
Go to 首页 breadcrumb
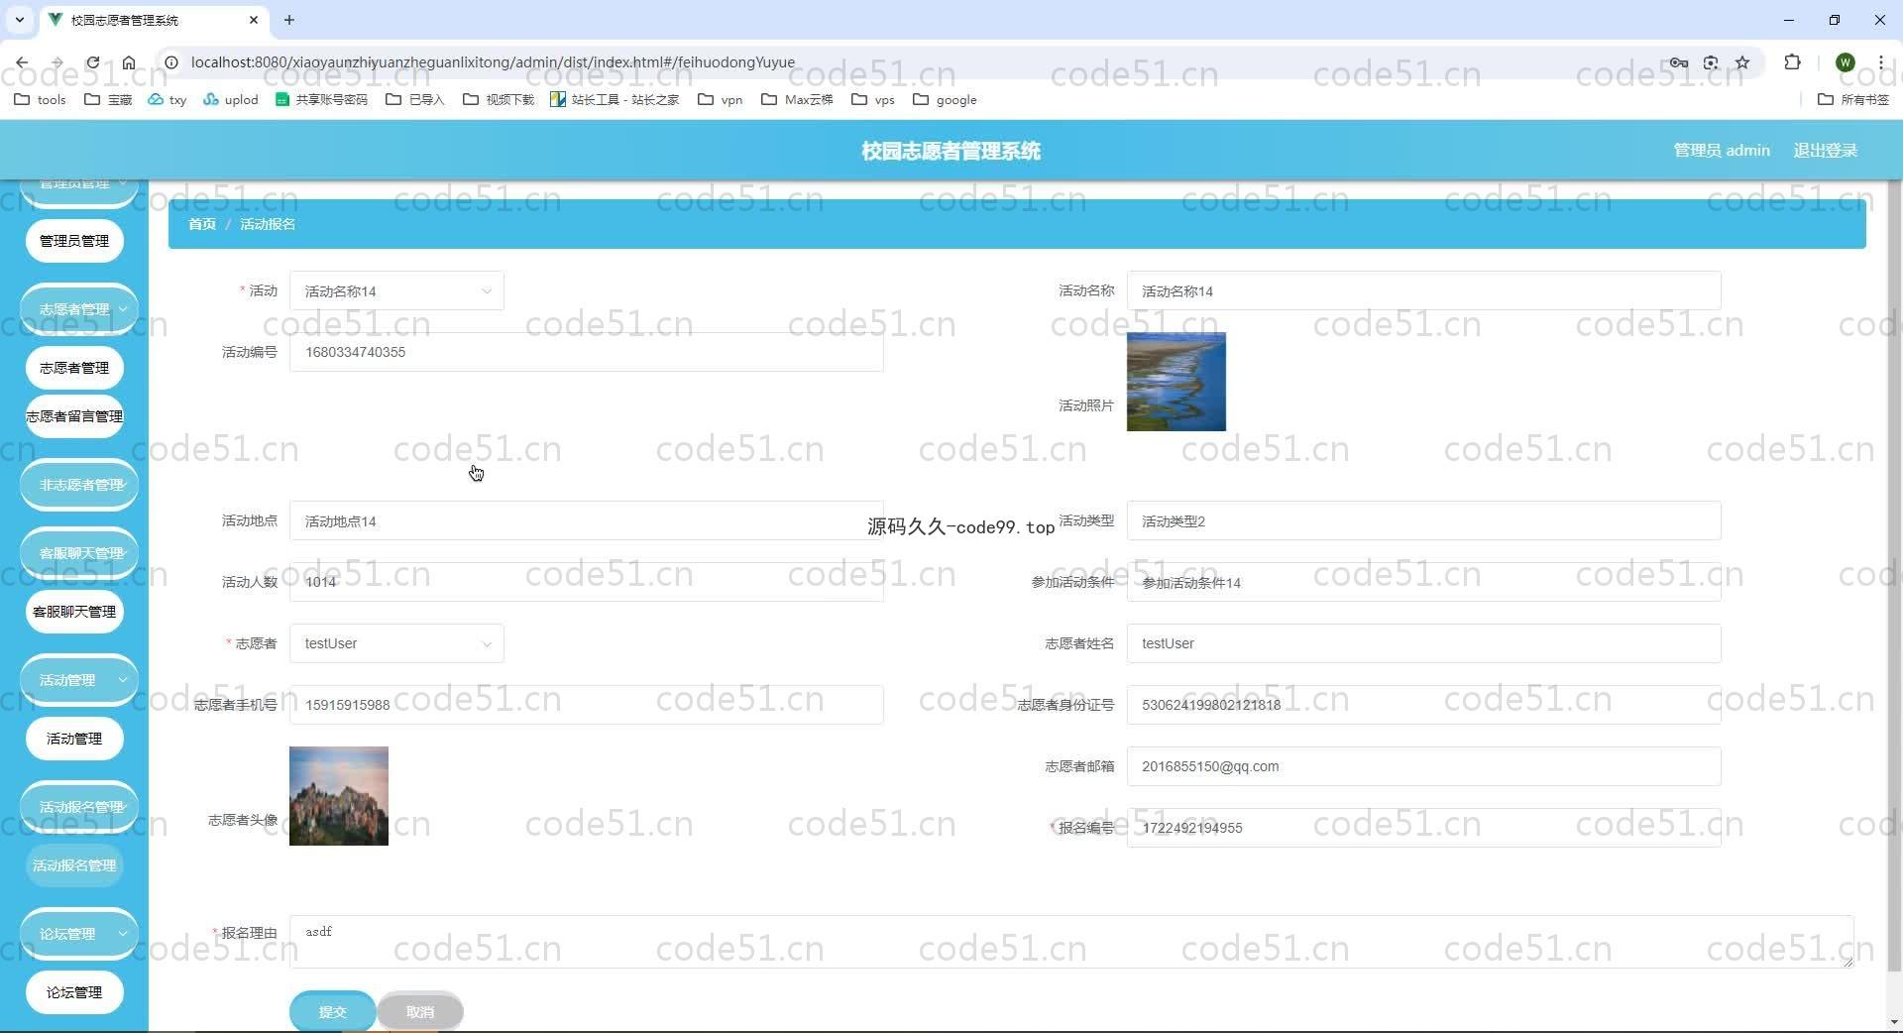tap(202, 224)
